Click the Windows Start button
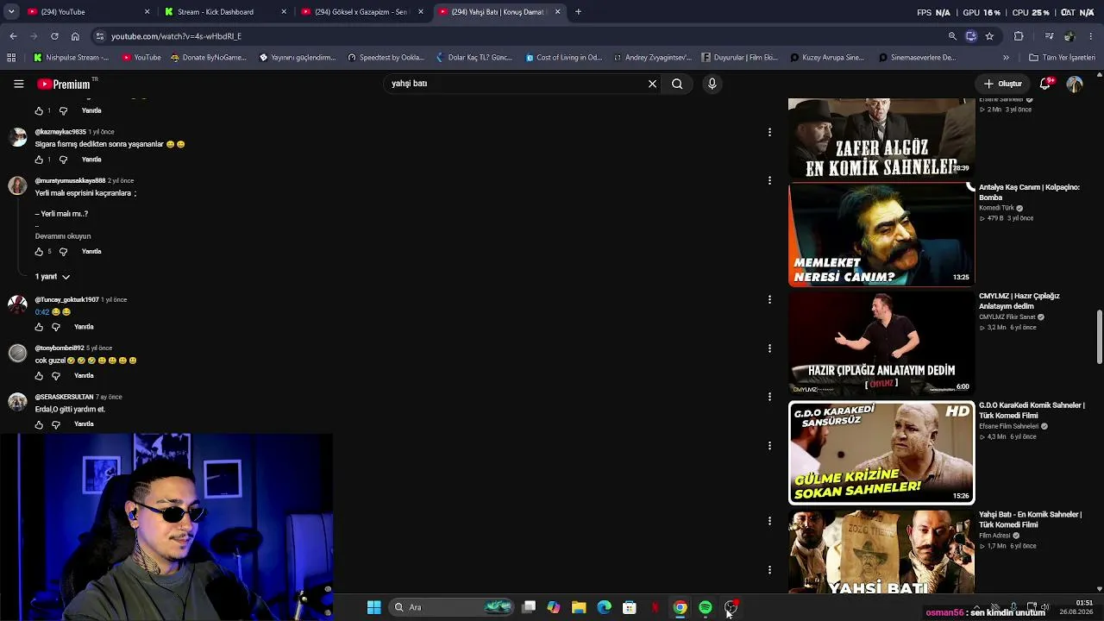This screenshot has width=1104, height=621. pos(373,607)
